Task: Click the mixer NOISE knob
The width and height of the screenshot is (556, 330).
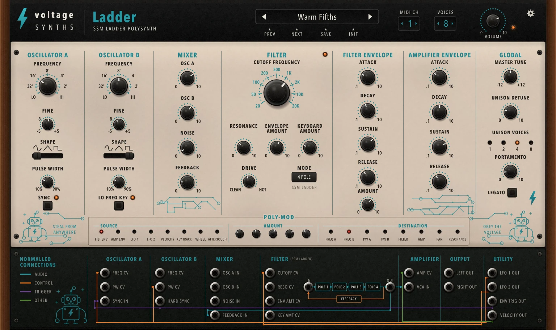Action: [187, 148]
